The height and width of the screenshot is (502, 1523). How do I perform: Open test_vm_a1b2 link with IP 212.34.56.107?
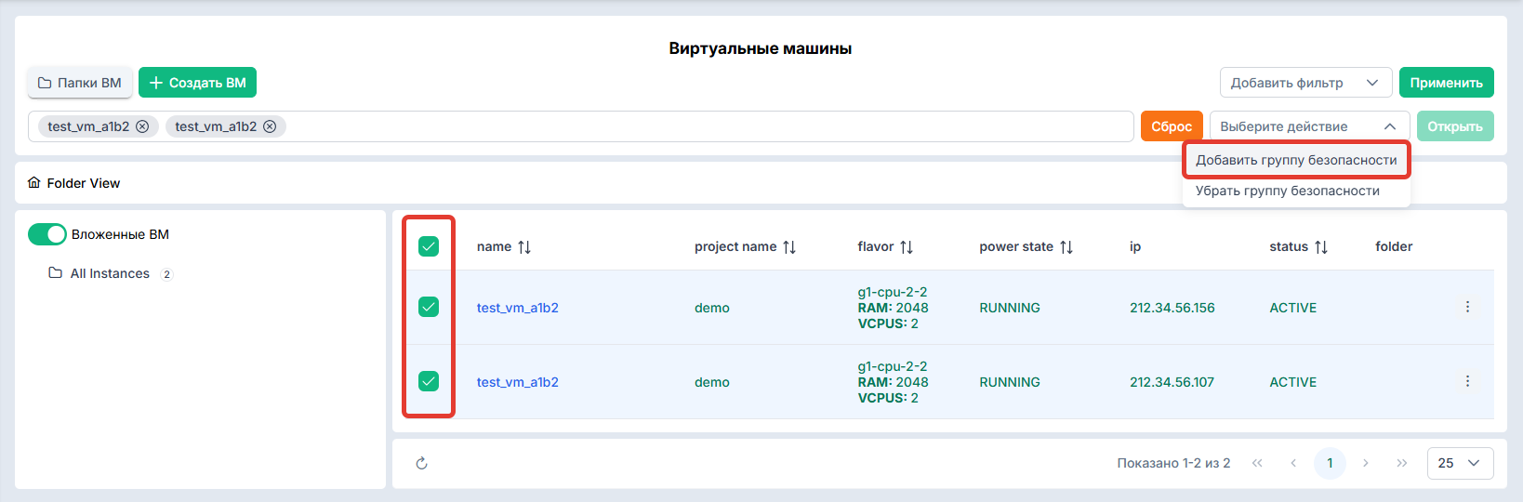coord(518,382)
